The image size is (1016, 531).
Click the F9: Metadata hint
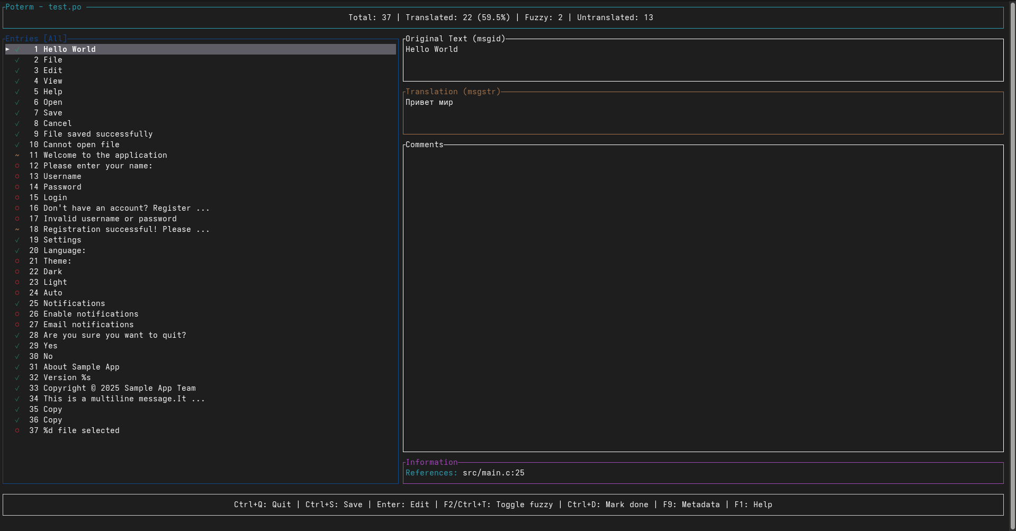(x=691, y=505)
